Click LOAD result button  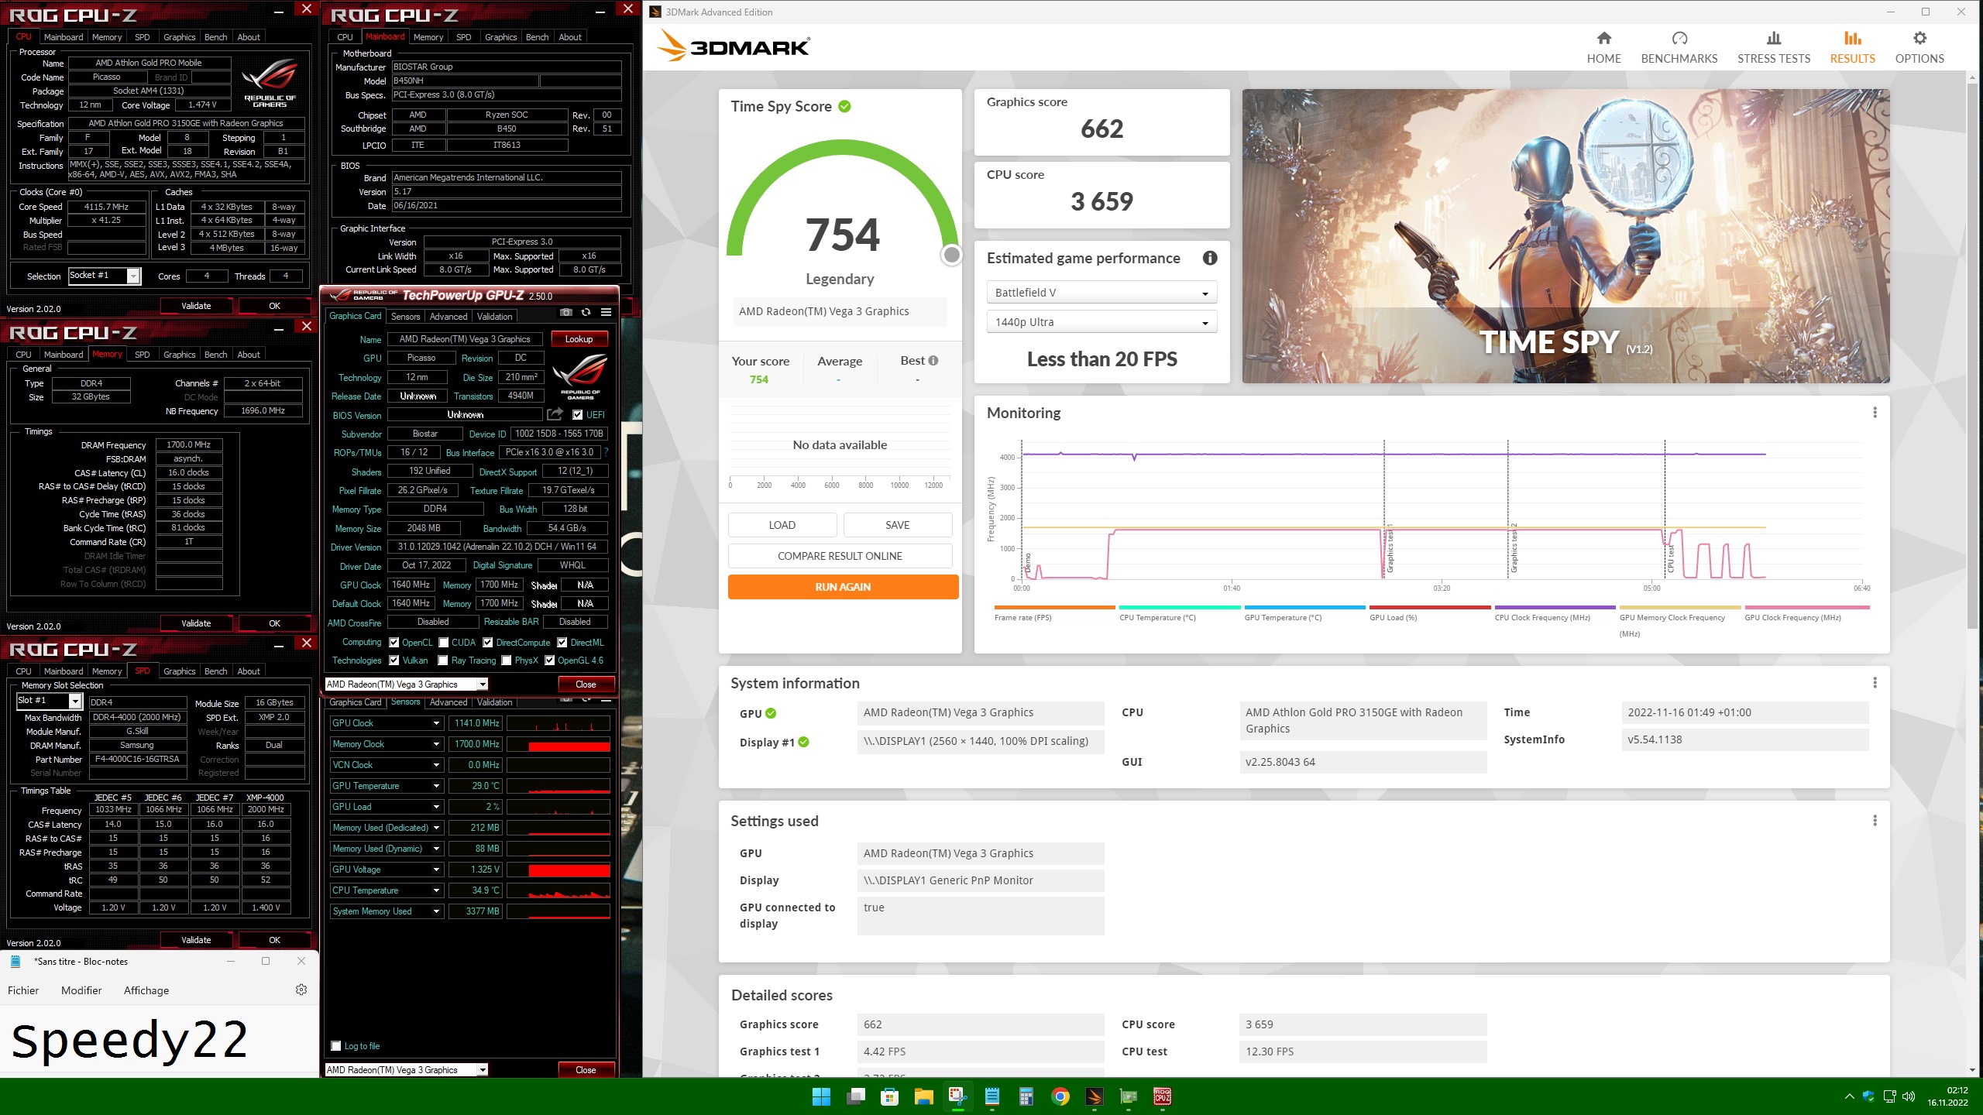click(x=782, y=525)
